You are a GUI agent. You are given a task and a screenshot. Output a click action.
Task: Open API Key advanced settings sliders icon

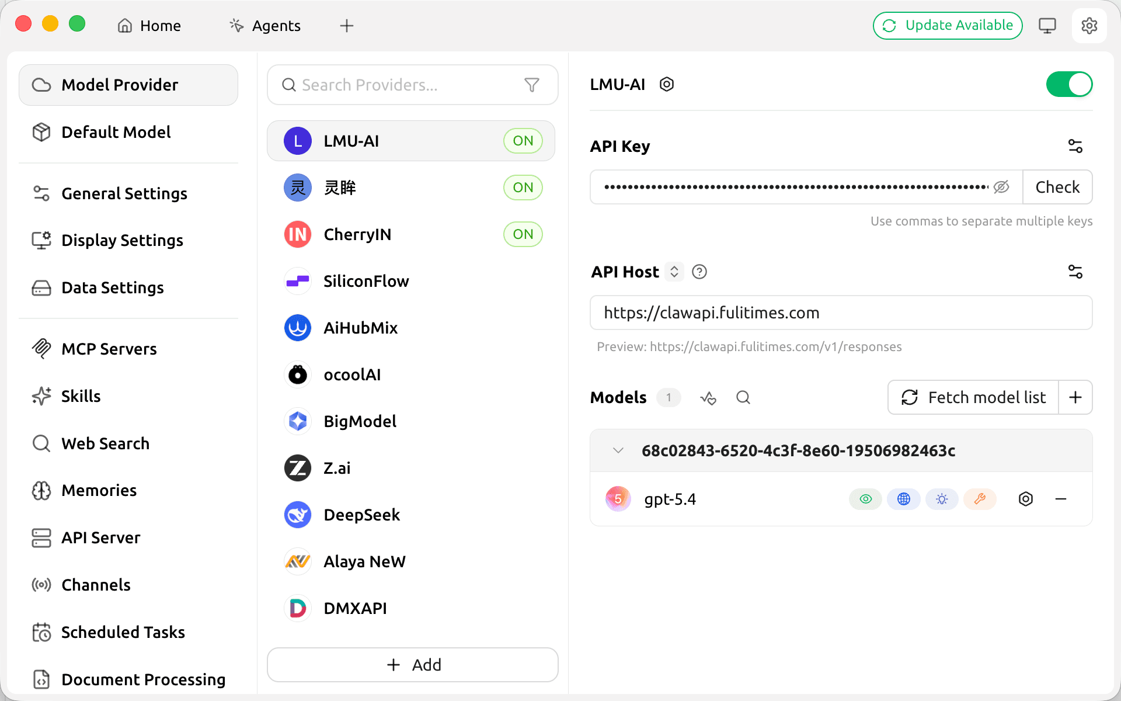point(1075,146)
